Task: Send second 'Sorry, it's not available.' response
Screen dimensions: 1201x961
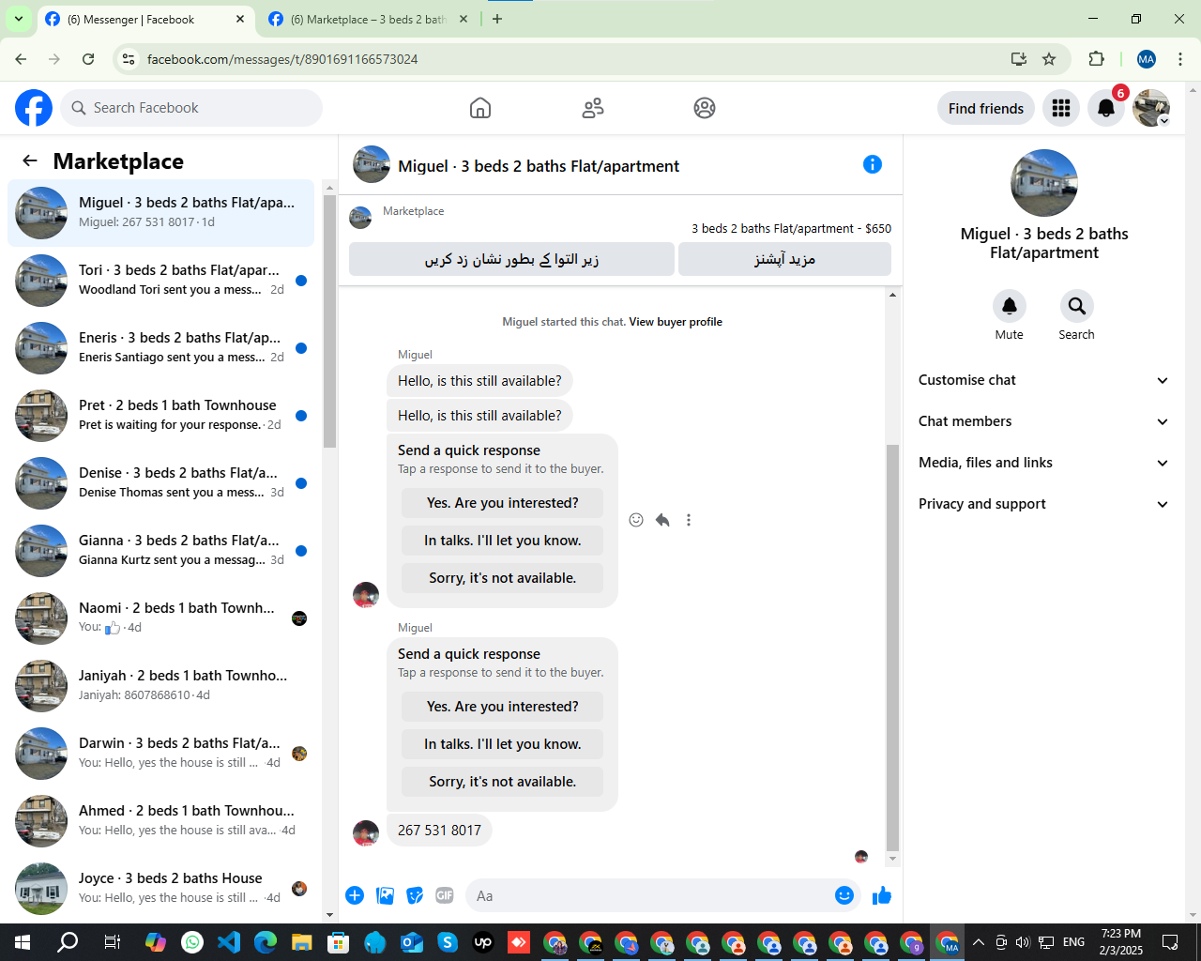Action: [x=502, y=782]
